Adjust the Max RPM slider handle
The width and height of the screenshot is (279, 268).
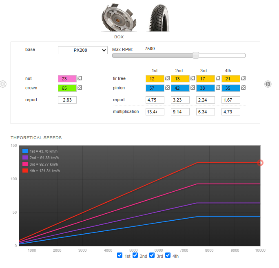click(x=196, y=55)
